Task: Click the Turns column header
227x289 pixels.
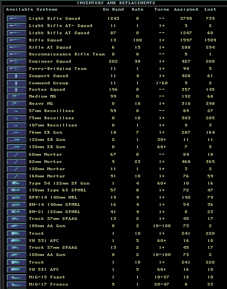Action: click(x=162, y=9)
